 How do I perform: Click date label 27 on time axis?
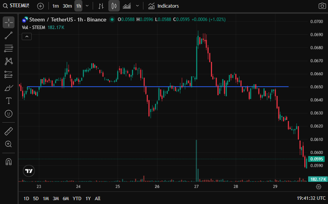point(196,186)
